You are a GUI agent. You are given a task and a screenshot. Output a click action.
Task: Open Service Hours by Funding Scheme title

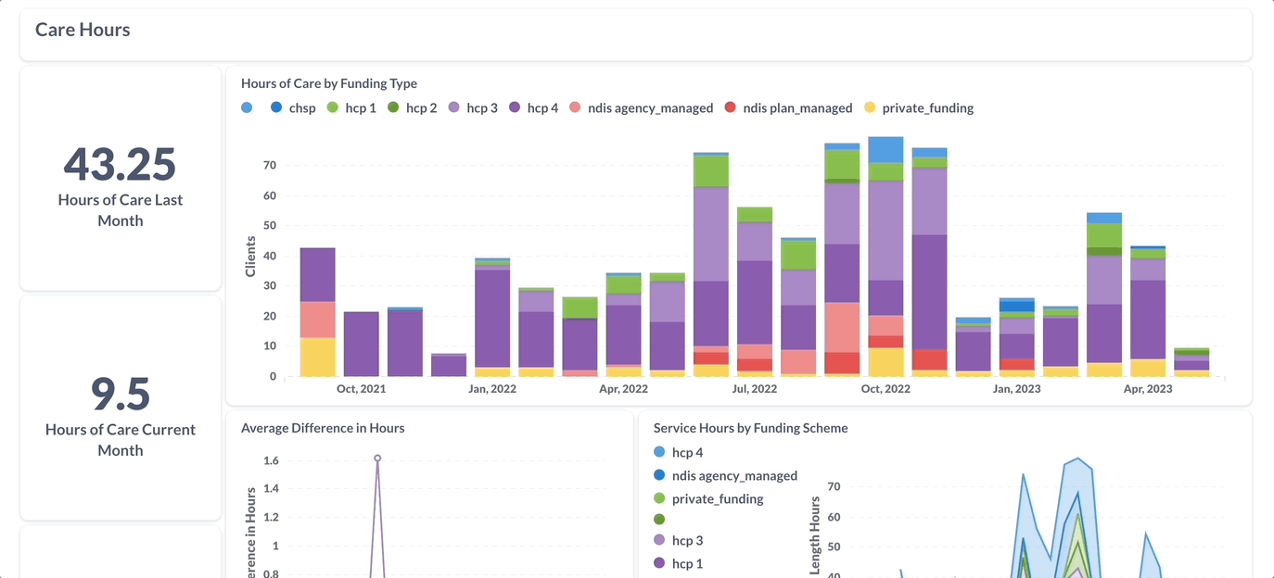[x=750, y=428]
